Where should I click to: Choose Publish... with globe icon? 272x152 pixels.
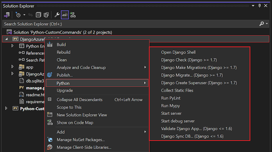[65, 75]
